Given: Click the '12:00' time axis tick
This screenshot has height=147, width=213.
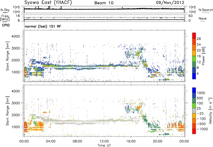Looking at the screenshot, I should (x=104, y=141).
